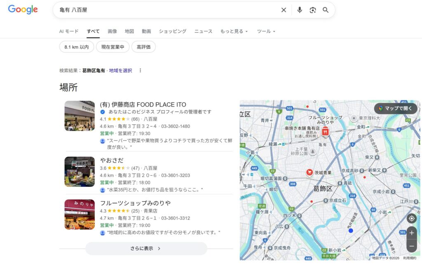Click the 地域を選択 link

click(x=120, y=70)
